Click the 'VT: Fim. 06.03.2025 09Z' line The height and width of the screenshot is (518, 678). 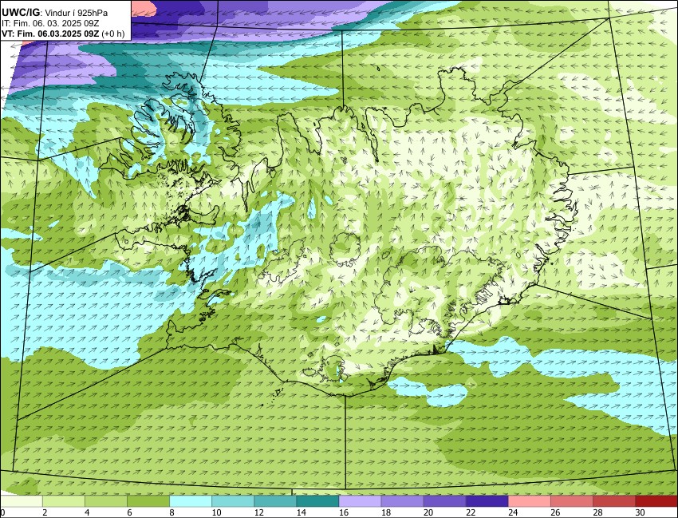point(50,34)
